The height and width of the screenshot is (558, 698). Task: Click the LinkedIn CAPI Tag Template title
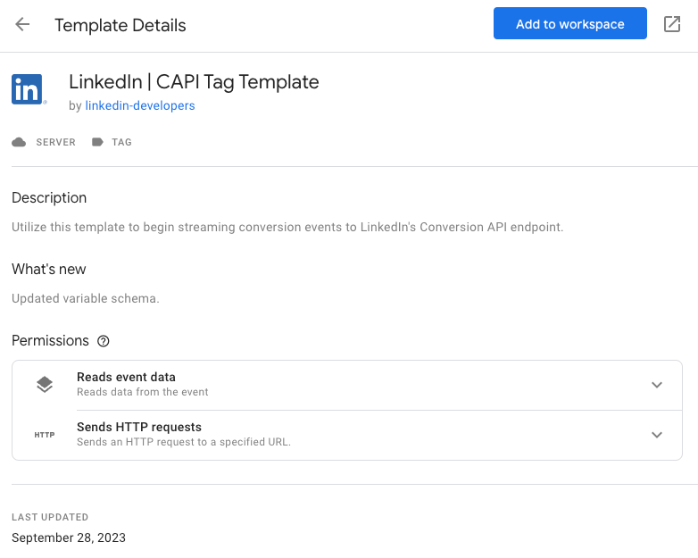(x=194, y=82)
